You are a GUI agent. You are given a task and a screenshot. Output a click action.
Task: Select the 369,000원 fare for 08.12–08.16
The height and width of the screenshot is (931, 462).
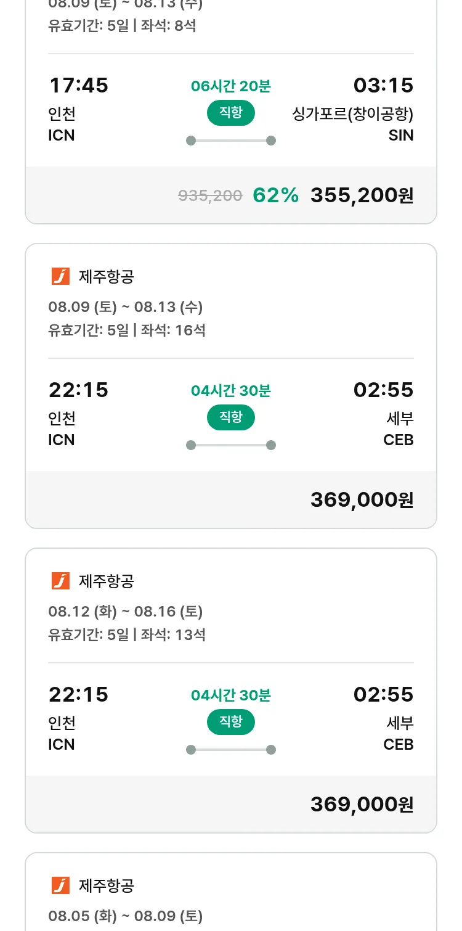point(362,805)
